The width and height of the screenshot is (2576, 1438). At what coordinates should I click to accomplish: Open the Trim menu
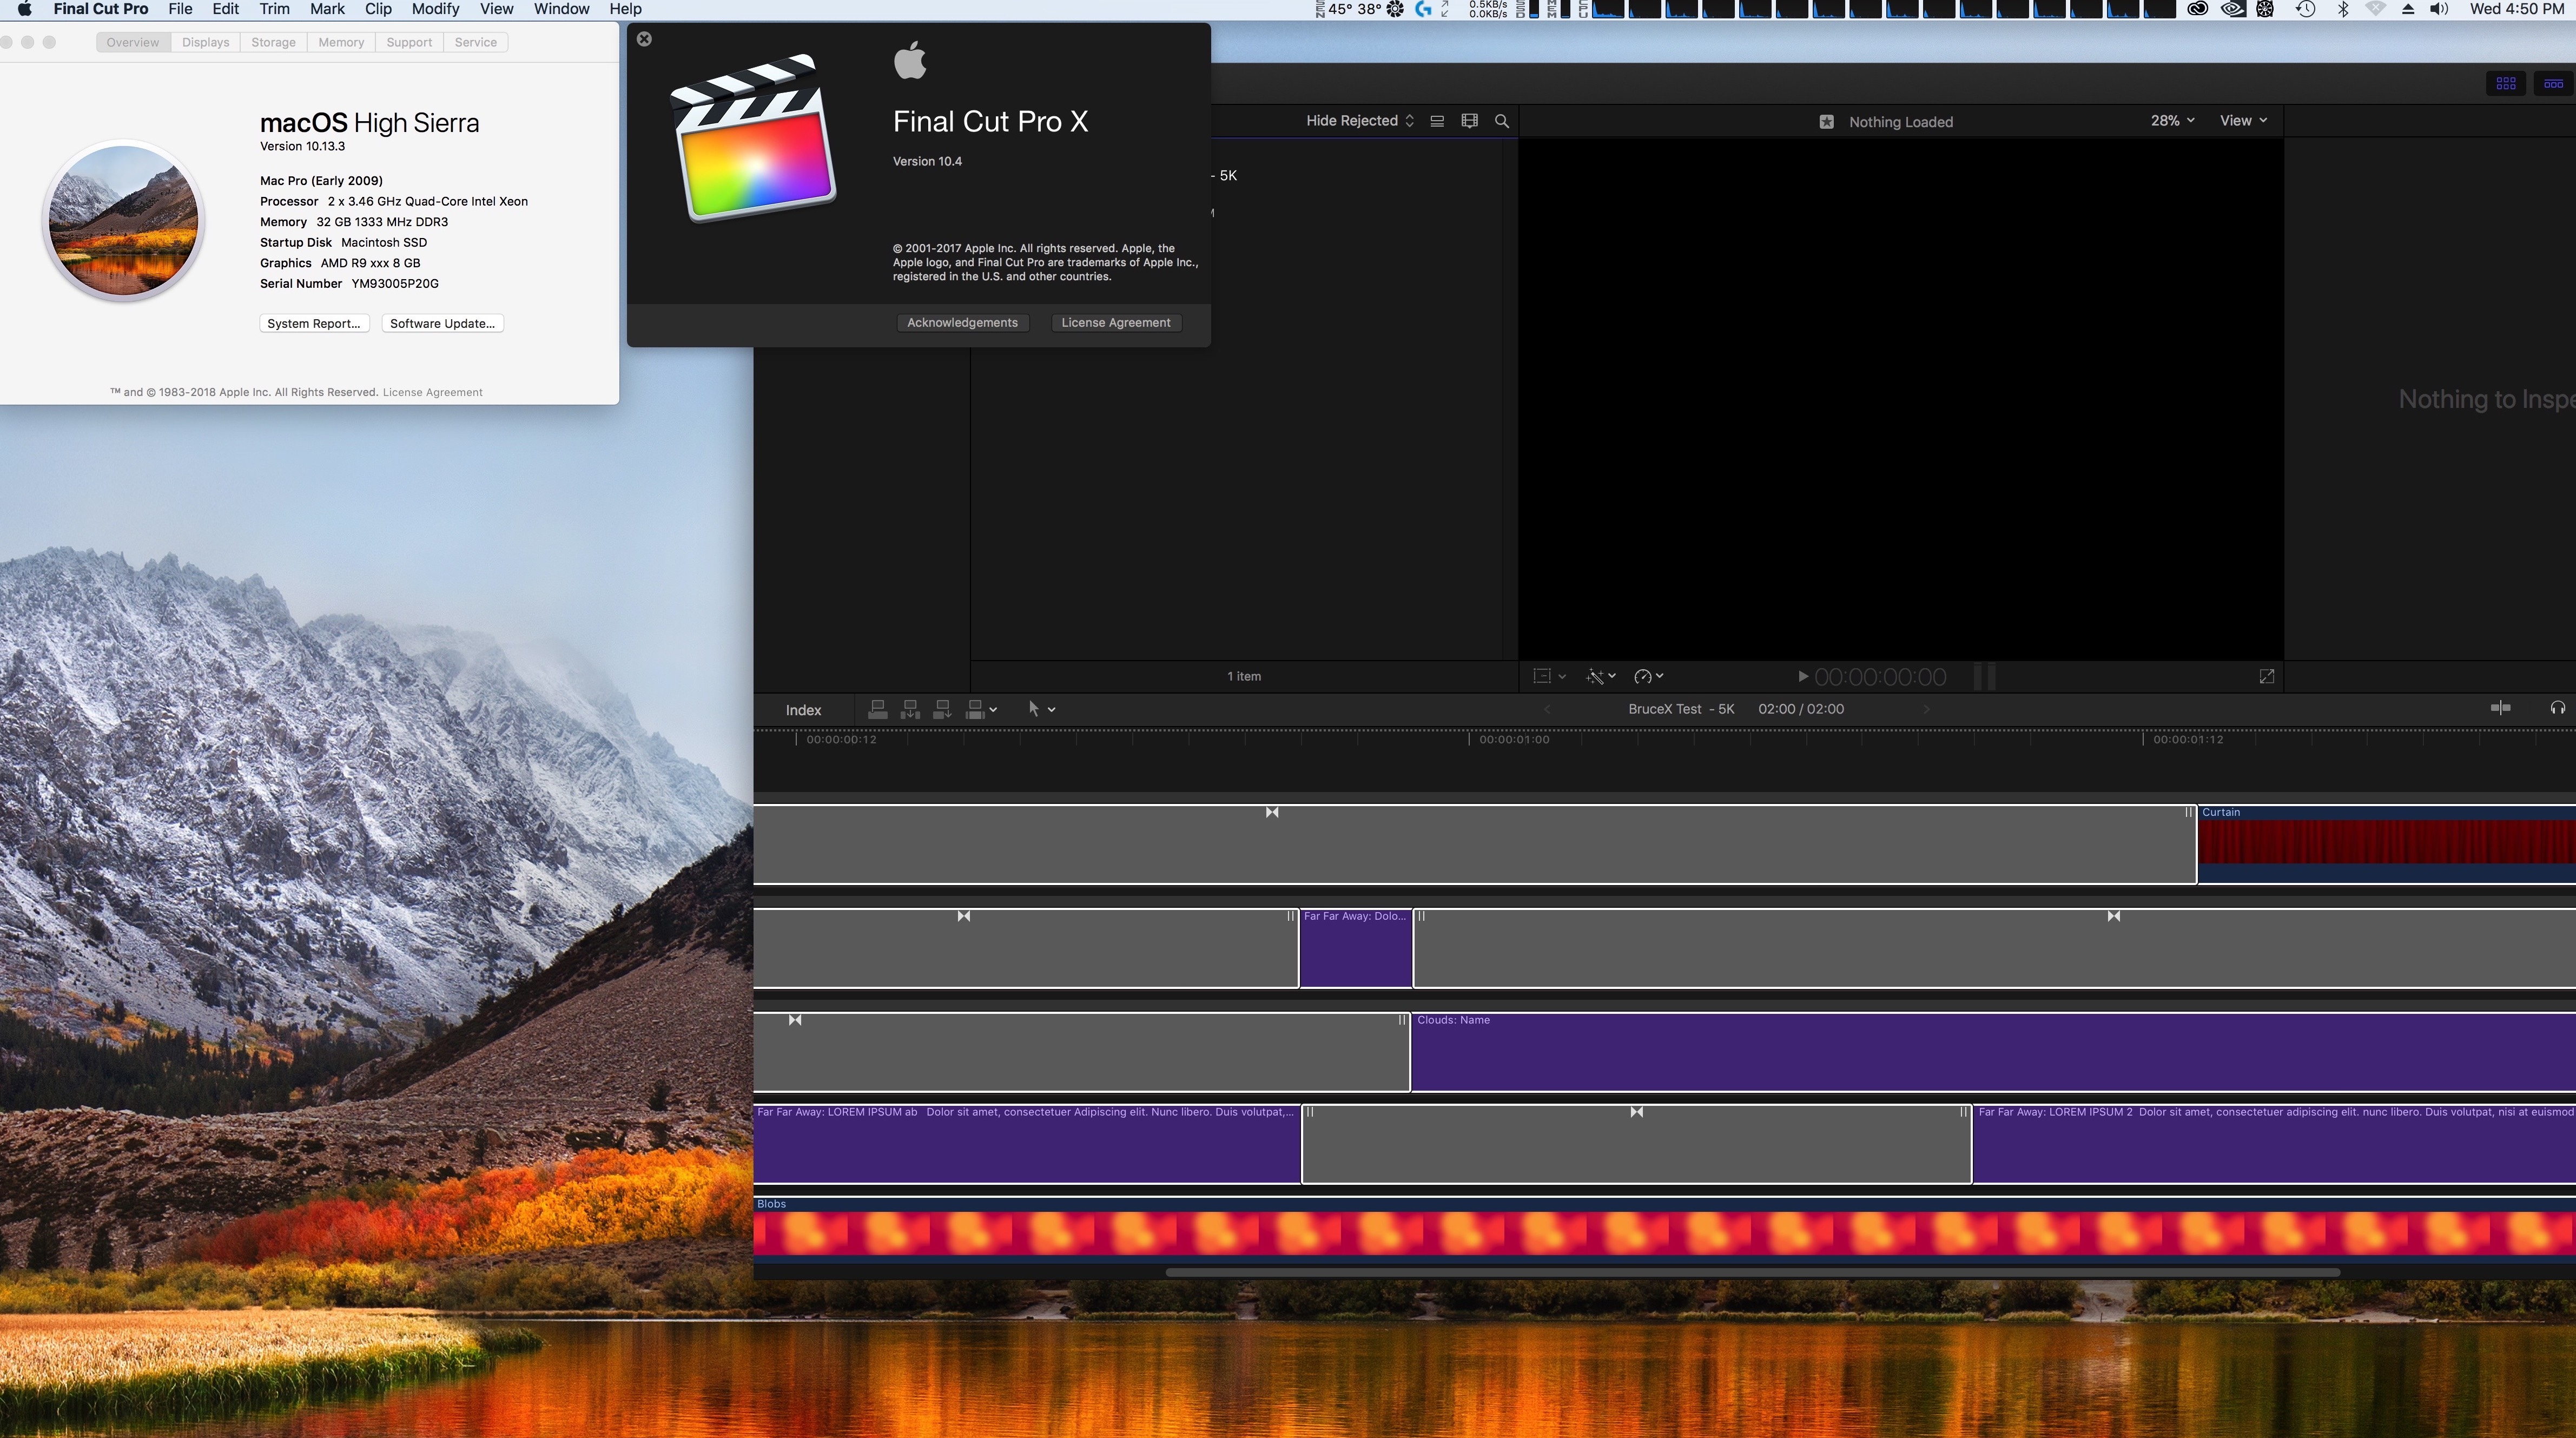coord(274,9)
